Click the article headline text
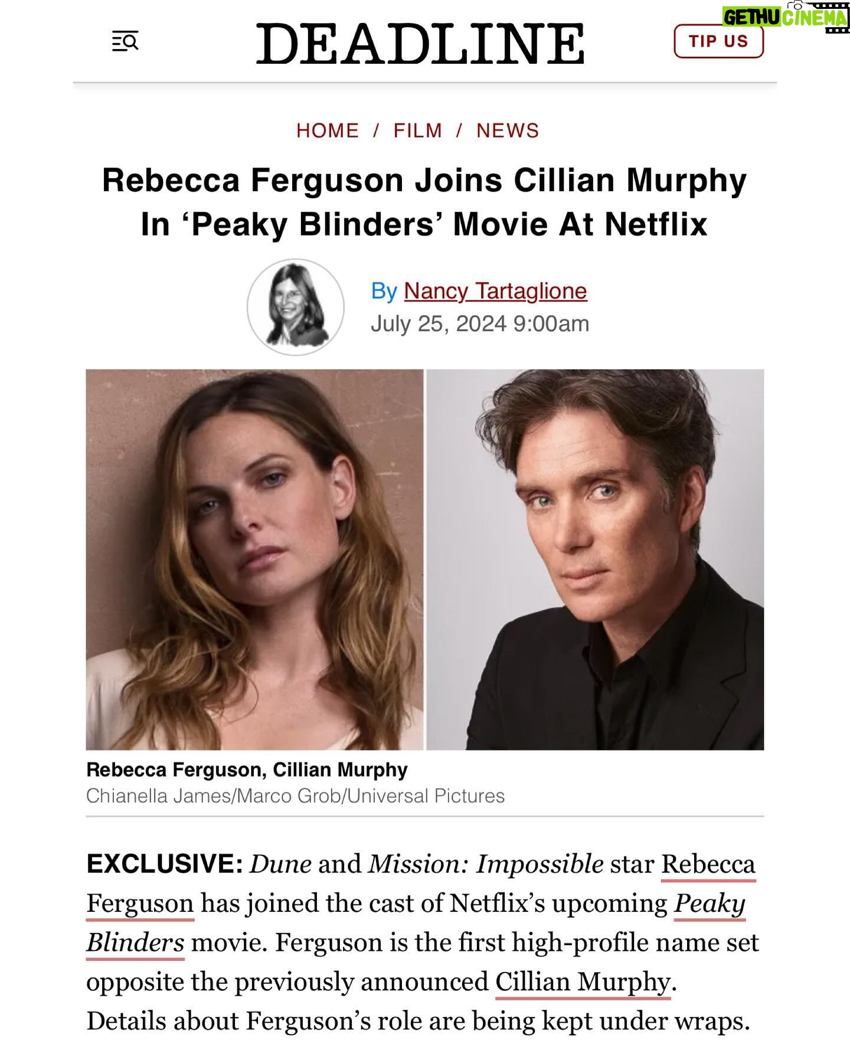This screenshot has height=1060, width=850. 424,202
